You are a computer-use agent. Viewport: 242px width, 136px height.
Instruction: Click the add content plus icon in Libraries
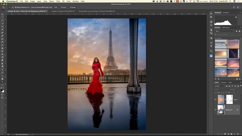click(x=216, y=79)
